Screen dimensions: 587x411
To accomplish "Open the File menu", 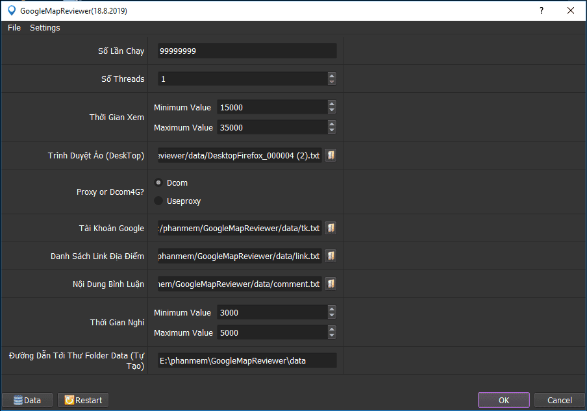I will tap(14, 28).
